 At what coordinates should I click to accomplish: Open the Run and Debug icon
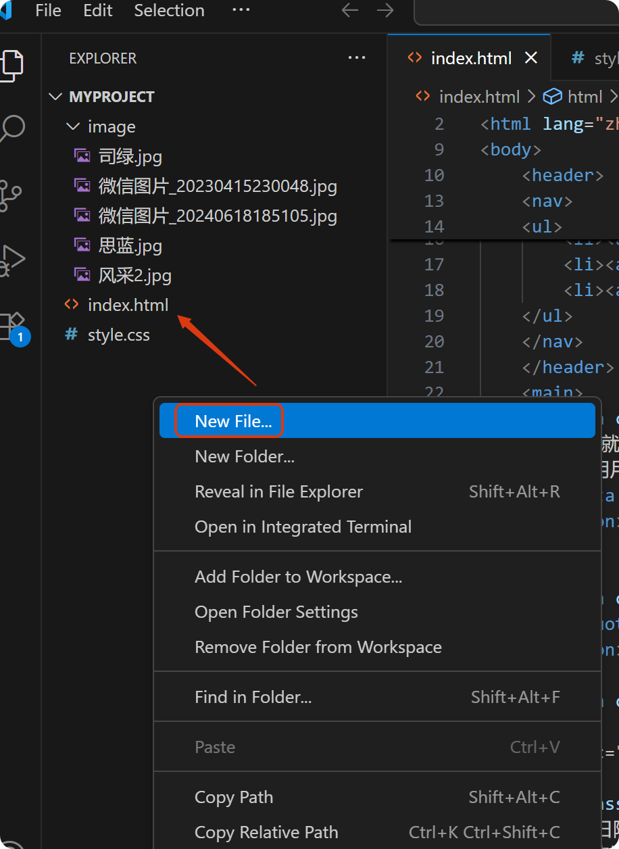pos(12,260)
